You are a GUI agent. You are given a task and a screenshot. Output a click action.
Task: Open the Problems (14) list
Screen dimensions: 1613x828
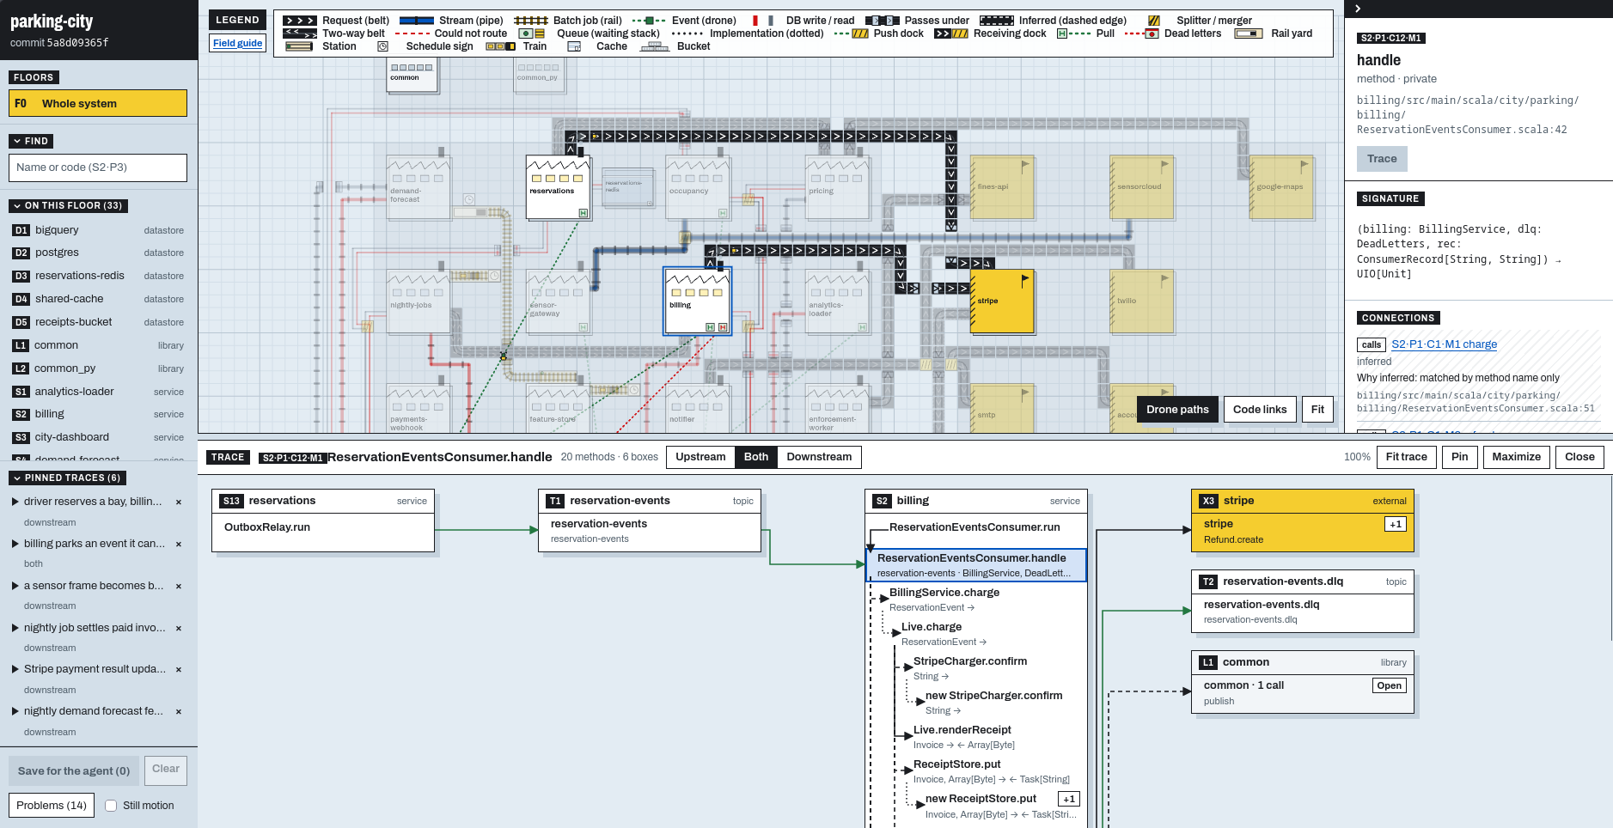[x=52, y=806]
